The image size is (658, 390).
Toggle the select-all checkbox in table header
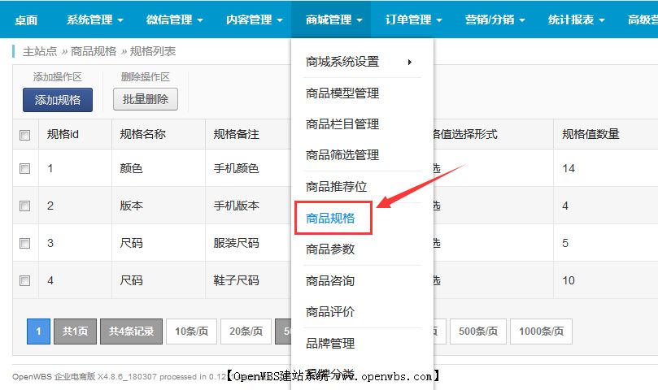tap(25, 135)
